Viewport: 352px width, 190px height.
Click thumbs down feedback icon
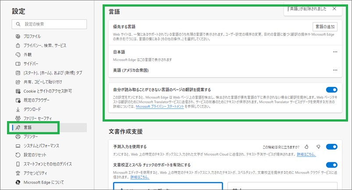tap(318, 147)
